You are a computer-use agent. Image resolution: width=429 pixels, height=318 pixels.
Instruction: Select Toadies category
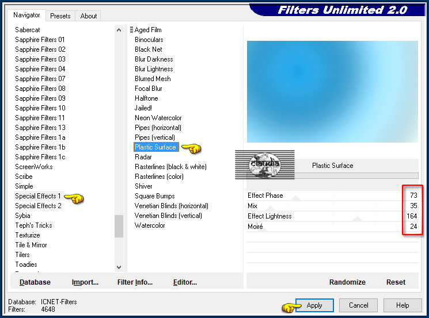click(x=26, y=265)
